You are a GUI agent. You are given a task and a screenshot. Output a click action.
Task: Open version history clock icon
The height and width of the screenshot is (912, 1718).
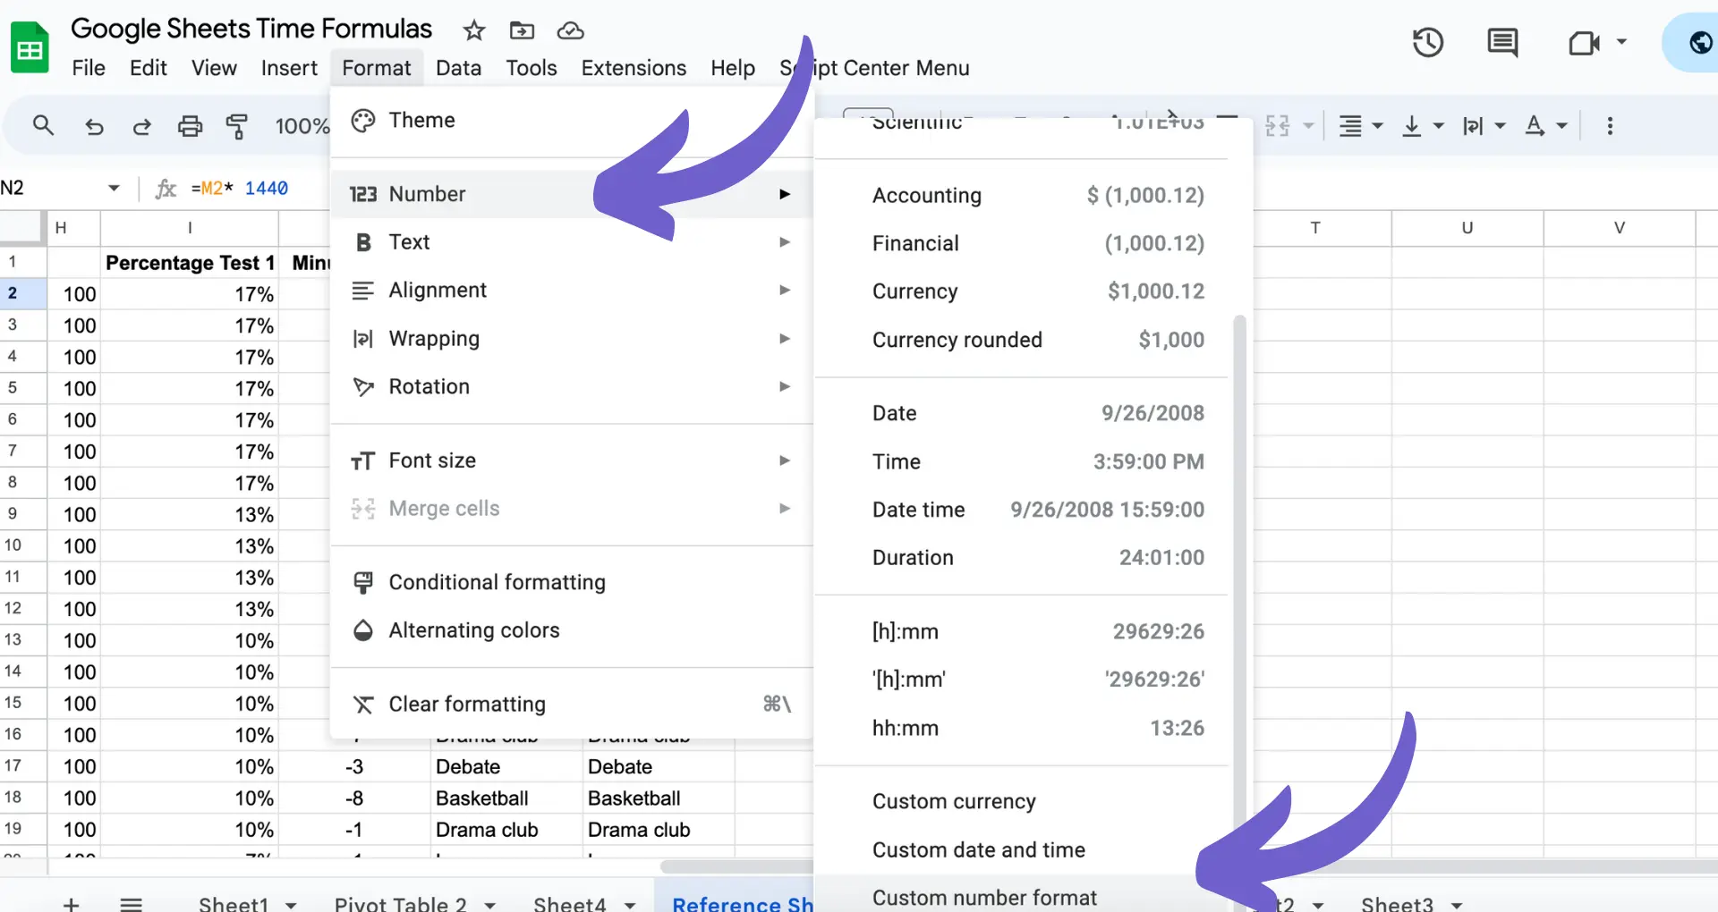tap(1428, 42)
